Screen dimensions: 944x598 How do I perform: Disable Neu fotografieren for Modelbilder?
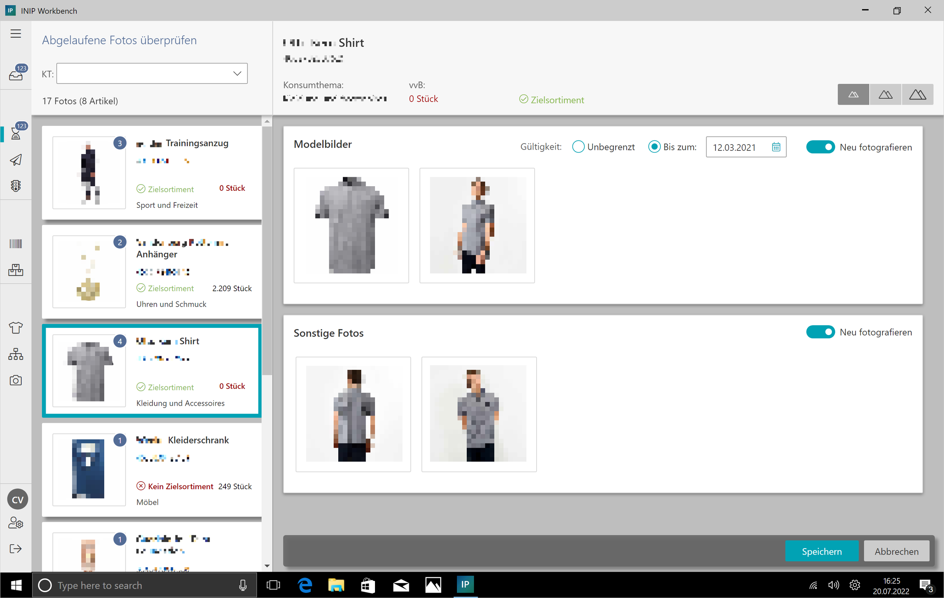820,147
